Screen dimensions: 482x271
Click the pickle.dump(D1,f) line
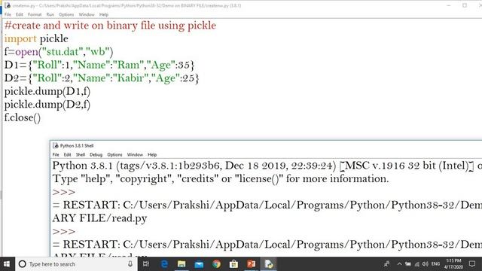coord(47,91)
